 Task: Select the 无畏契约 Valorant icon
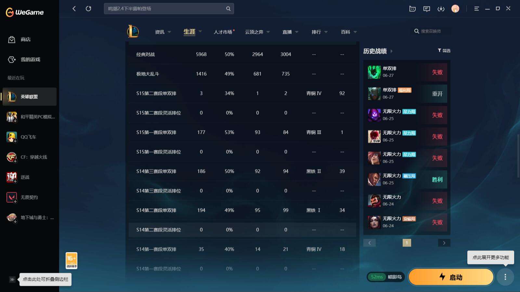(x=12, y=197)
